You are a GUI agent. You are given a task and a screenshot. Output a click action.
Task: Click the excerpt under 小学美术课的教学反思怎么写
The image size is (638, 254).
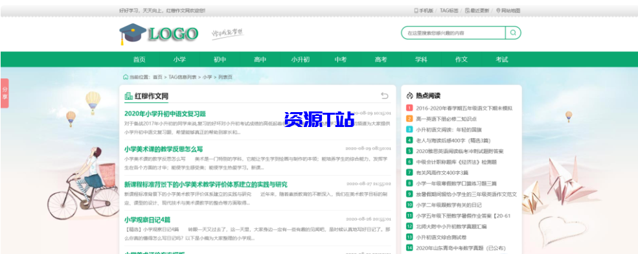click(256, 163)
